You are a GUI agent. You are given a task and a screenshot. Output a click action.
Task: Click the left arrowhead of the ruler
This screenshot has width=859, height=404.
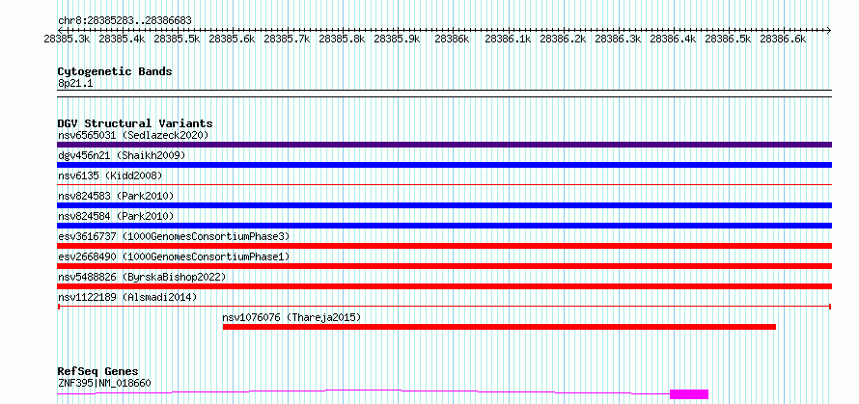point(60,30)
